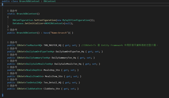Viewport: 169px width, 98px height.
Task: Click DailySummaryTxnHq type name
Action: tap(37, 58)
